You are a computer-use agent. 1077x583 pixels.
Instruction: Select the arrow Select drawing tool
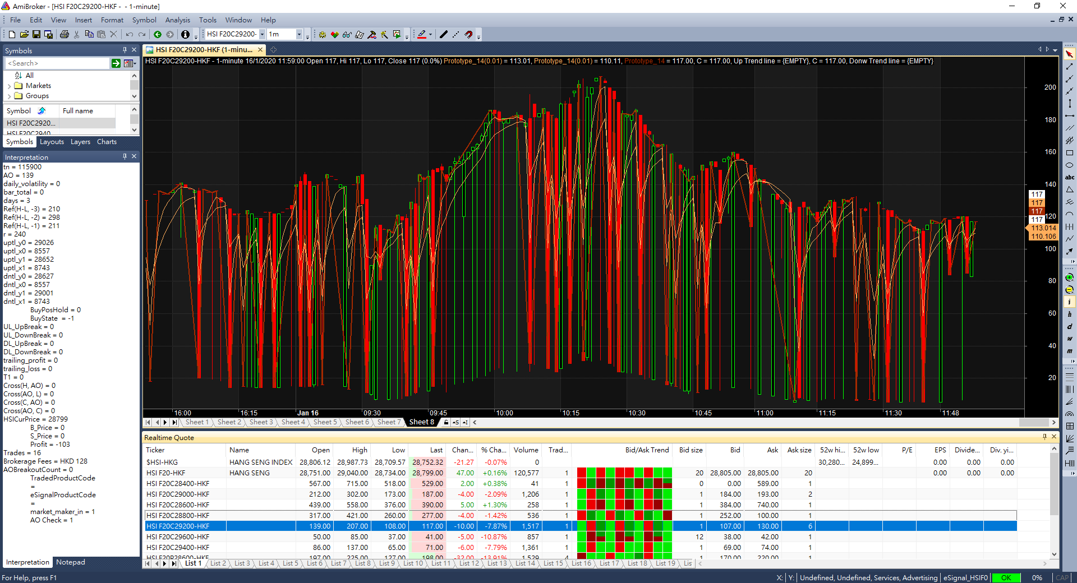1069,54
